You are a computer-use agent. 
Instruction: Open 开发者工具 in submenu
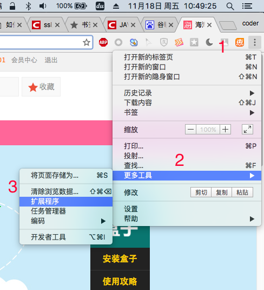tap(66, 237)
